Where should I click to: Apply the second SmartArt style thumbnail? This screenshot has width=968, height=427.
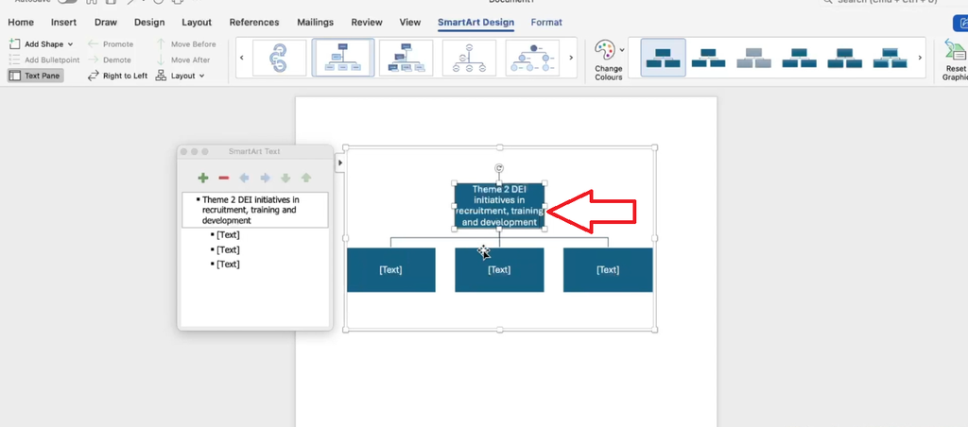tap(708, 58)
